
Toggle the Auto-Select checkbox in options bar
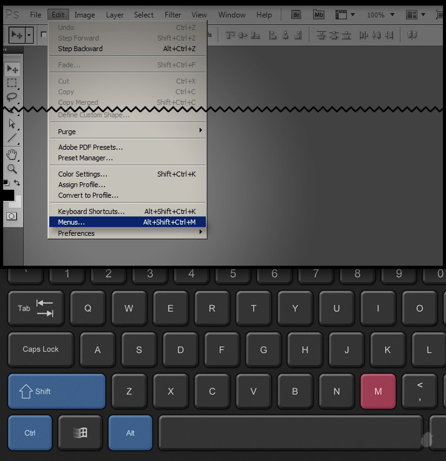[44, 35]
